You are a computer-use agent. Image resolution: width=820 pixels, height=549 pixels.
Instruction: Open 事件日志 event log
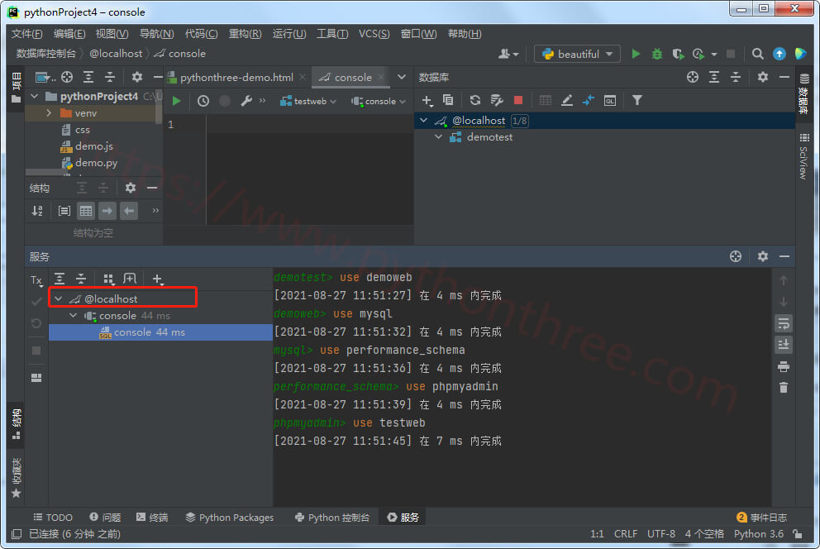[761, 517]
